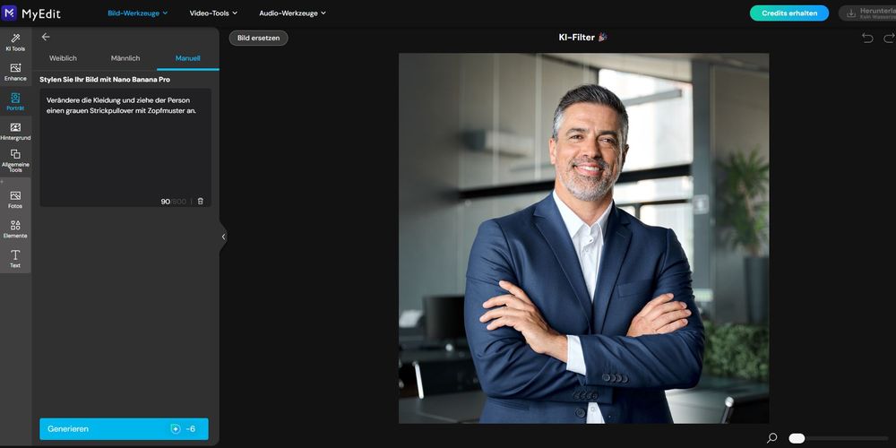Click the undo arrow icon

(x=867, y=38)
